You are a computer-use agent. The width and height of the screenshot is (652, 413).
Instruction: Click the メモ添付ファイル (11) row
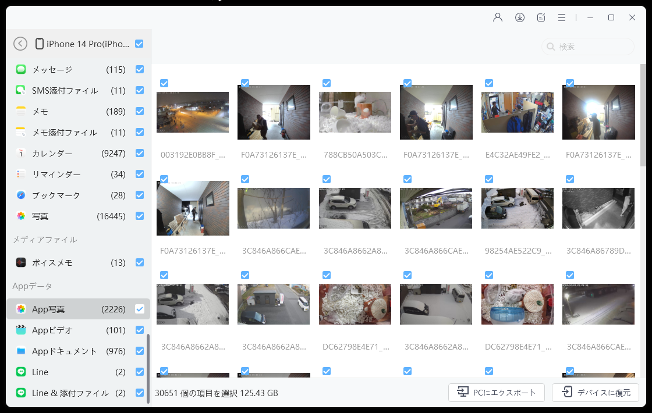pyautogui.click(x=78, y=132)
